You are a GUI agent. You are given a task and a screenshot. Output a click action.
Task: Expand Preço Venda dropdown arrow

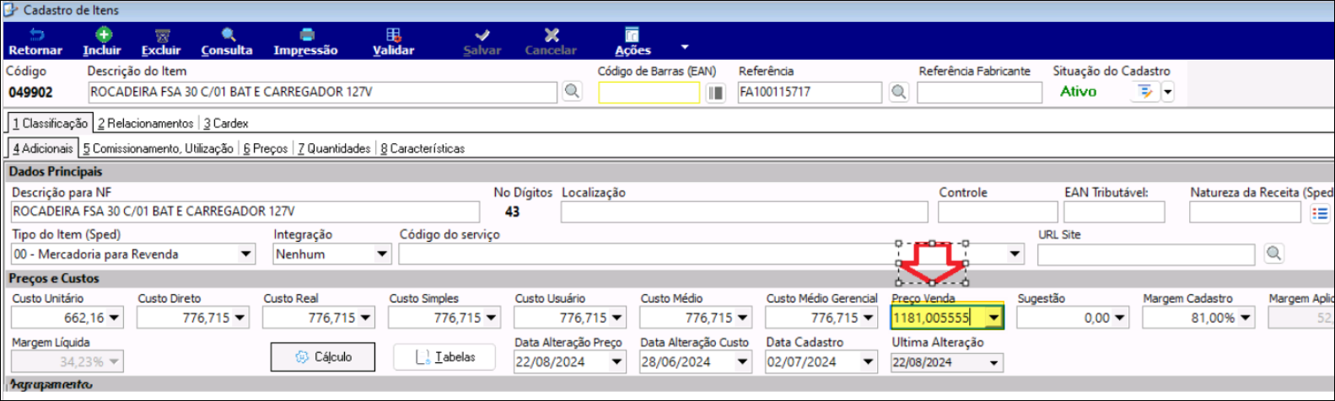pos(994,318)
